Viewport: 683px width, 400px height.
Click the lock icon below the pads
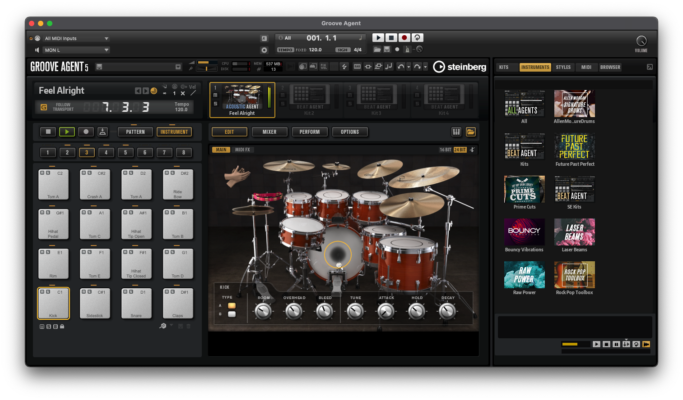62,327
